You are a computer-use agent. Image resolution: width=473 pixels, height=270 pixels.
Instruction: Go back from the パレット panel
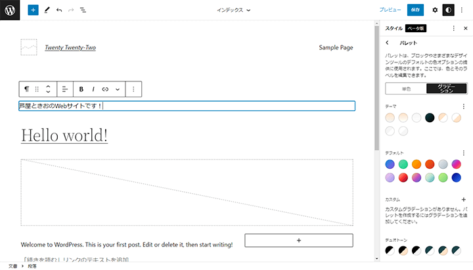pos(388,43)
